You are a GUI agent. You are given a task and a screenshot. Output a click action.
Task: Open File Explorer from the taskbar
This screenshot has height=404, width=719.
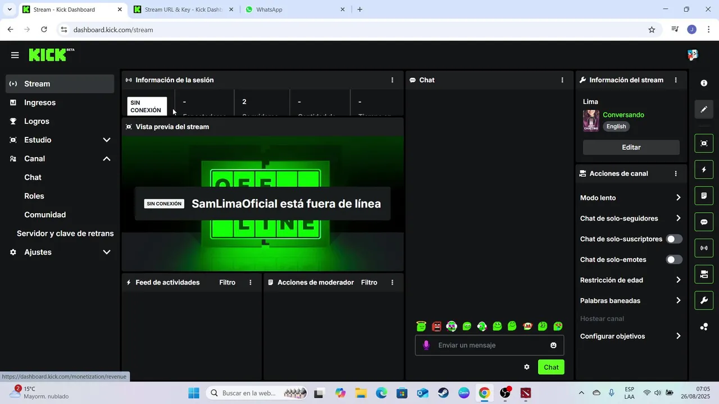(x=360, y=393)
